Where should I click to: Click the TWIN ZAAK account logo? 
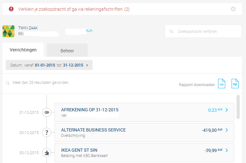click(9, 31)
